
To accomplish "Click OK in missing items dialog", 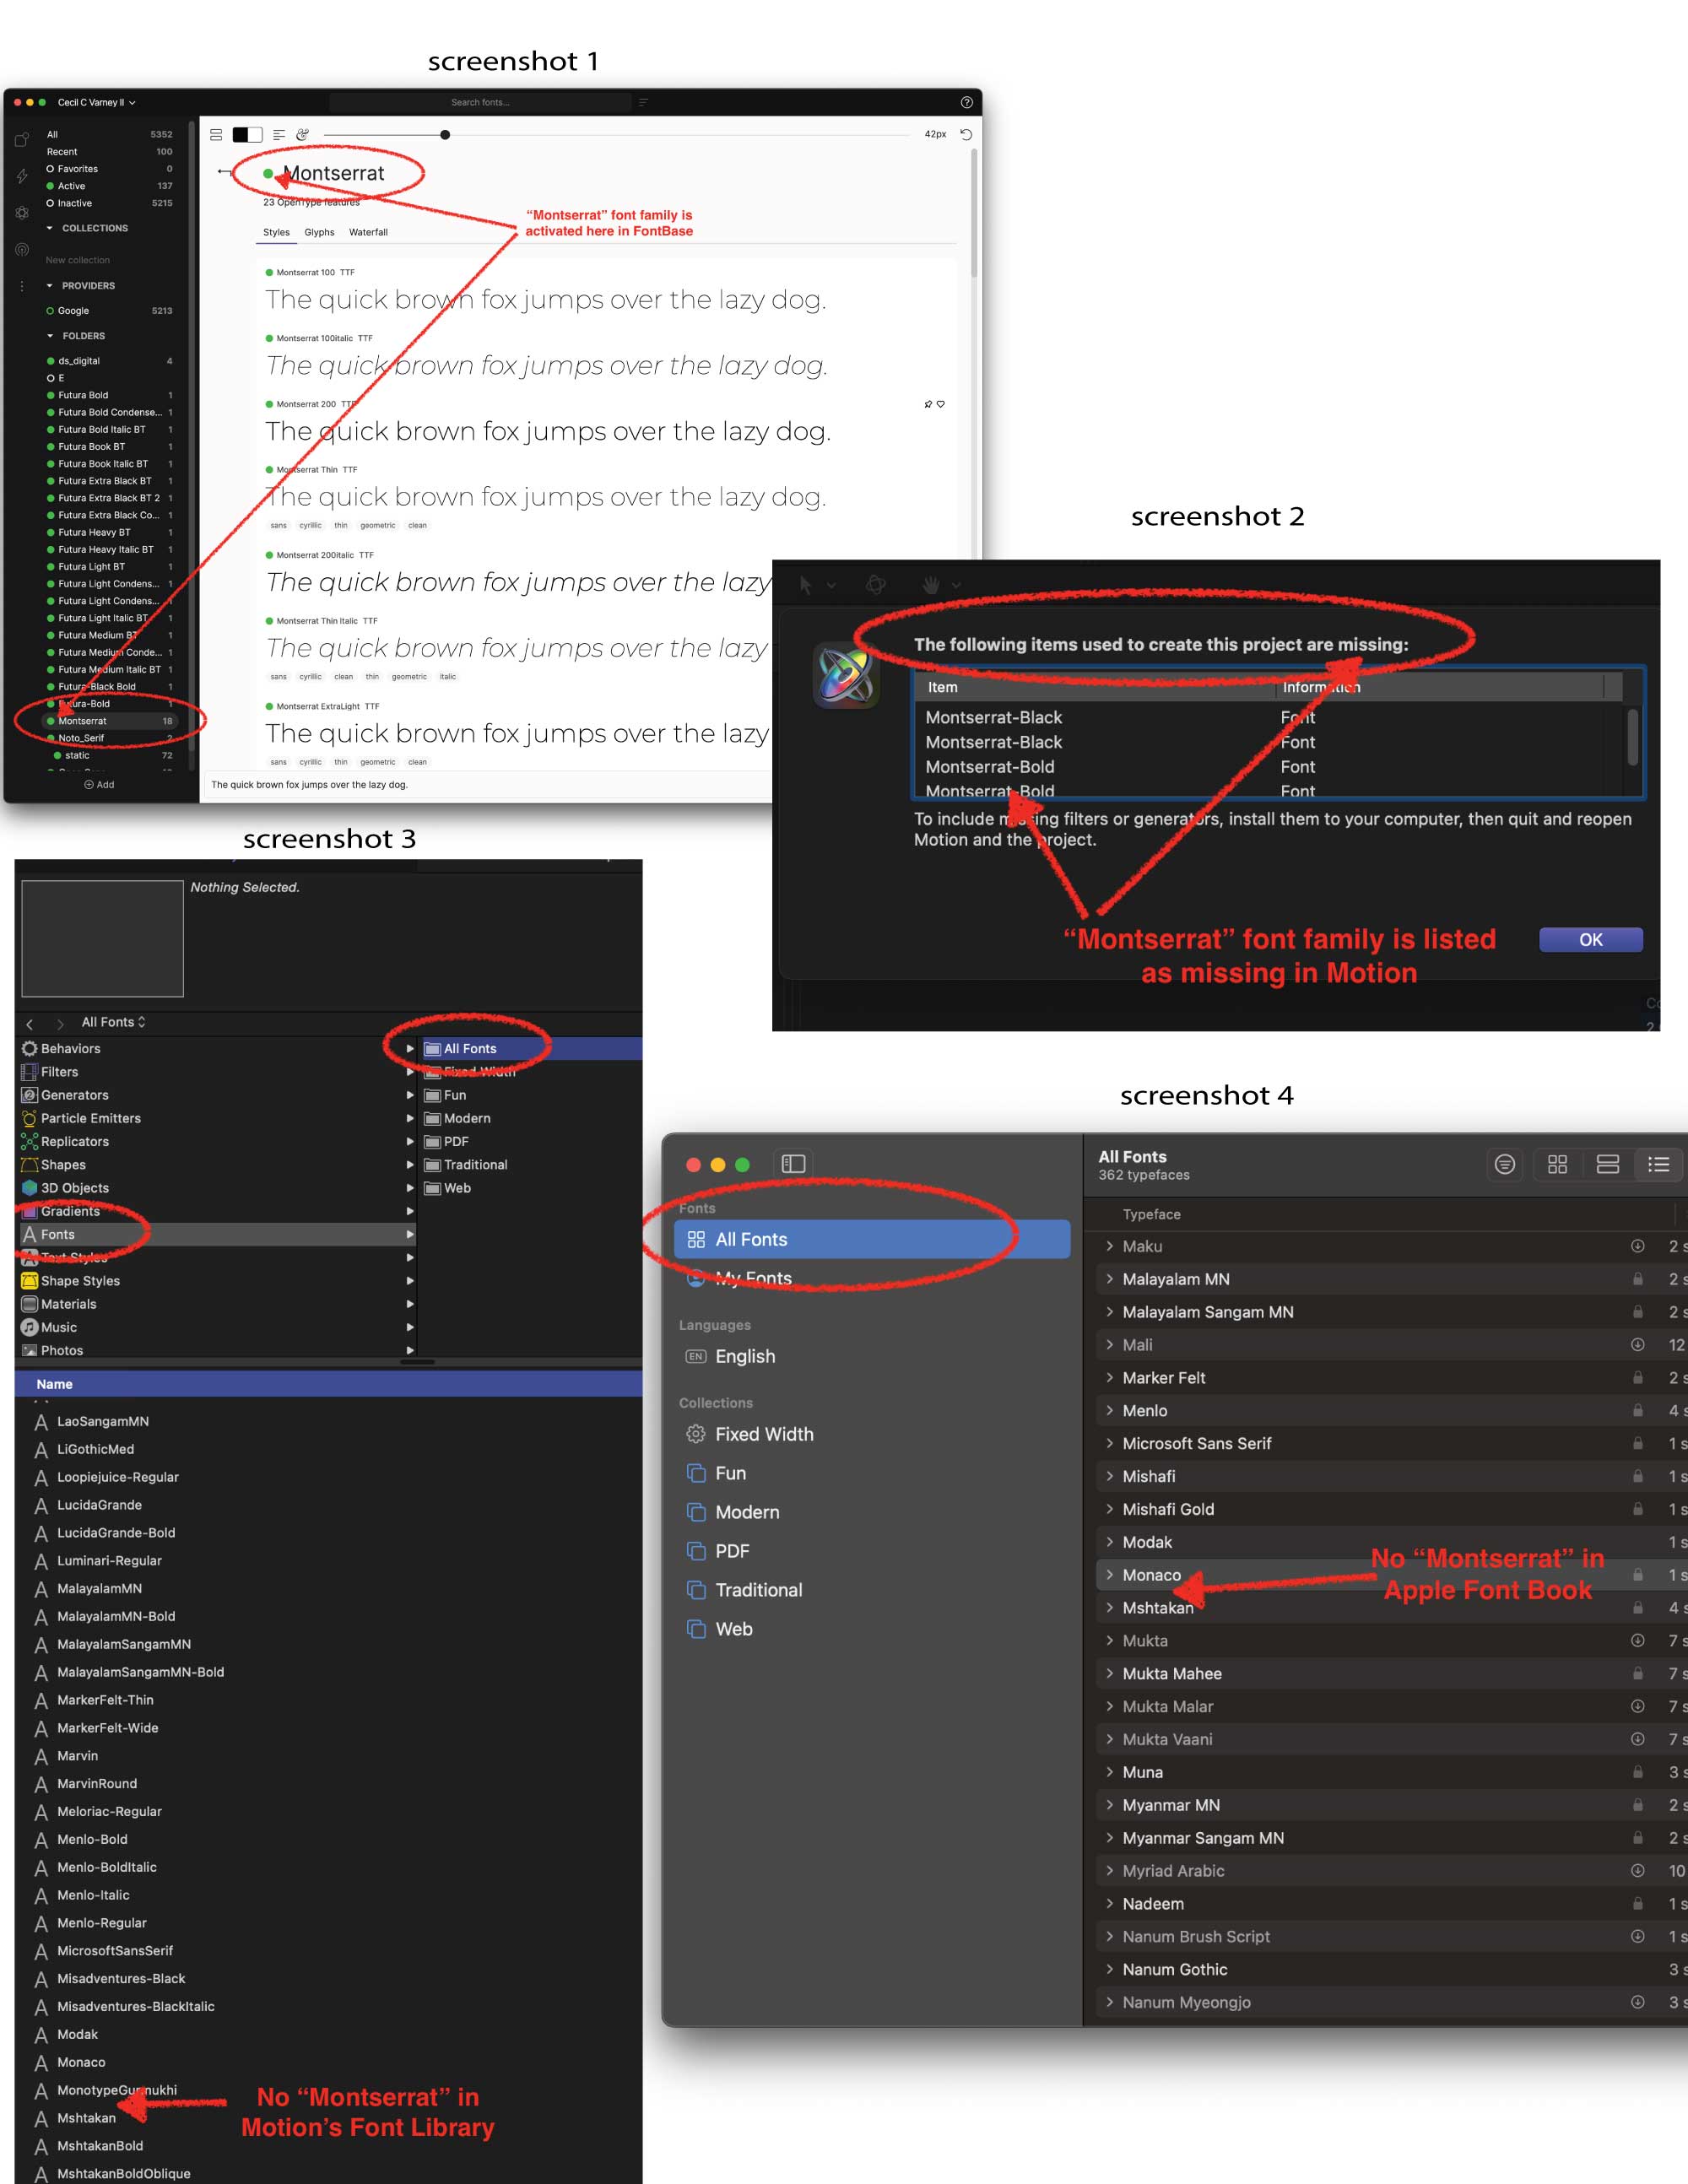I will 1590,940.
